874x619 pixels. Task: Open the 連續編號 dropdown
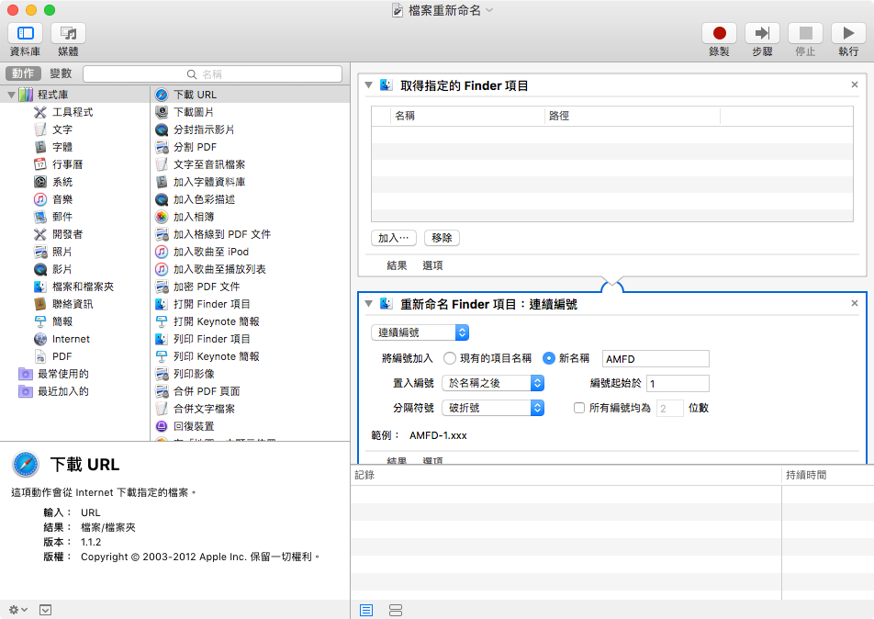click(420, 332)
